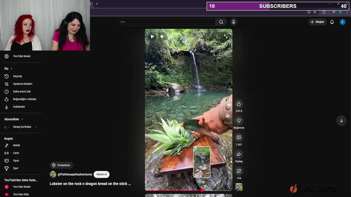Expand the 'Siz' section

[8, 69]
